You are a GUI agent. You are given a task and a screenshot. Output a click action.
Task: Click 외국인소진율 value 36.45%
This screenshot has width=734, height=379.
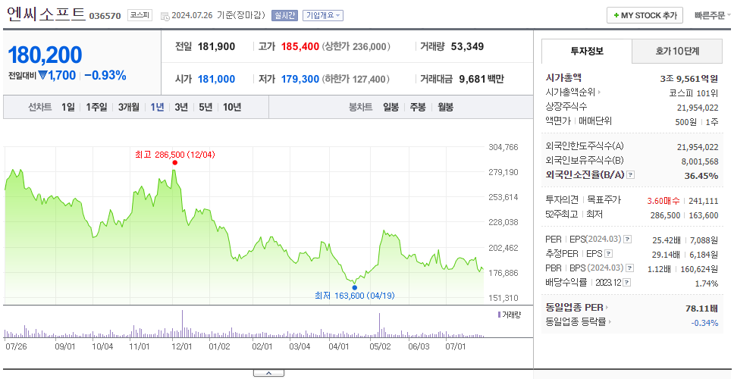701,175
